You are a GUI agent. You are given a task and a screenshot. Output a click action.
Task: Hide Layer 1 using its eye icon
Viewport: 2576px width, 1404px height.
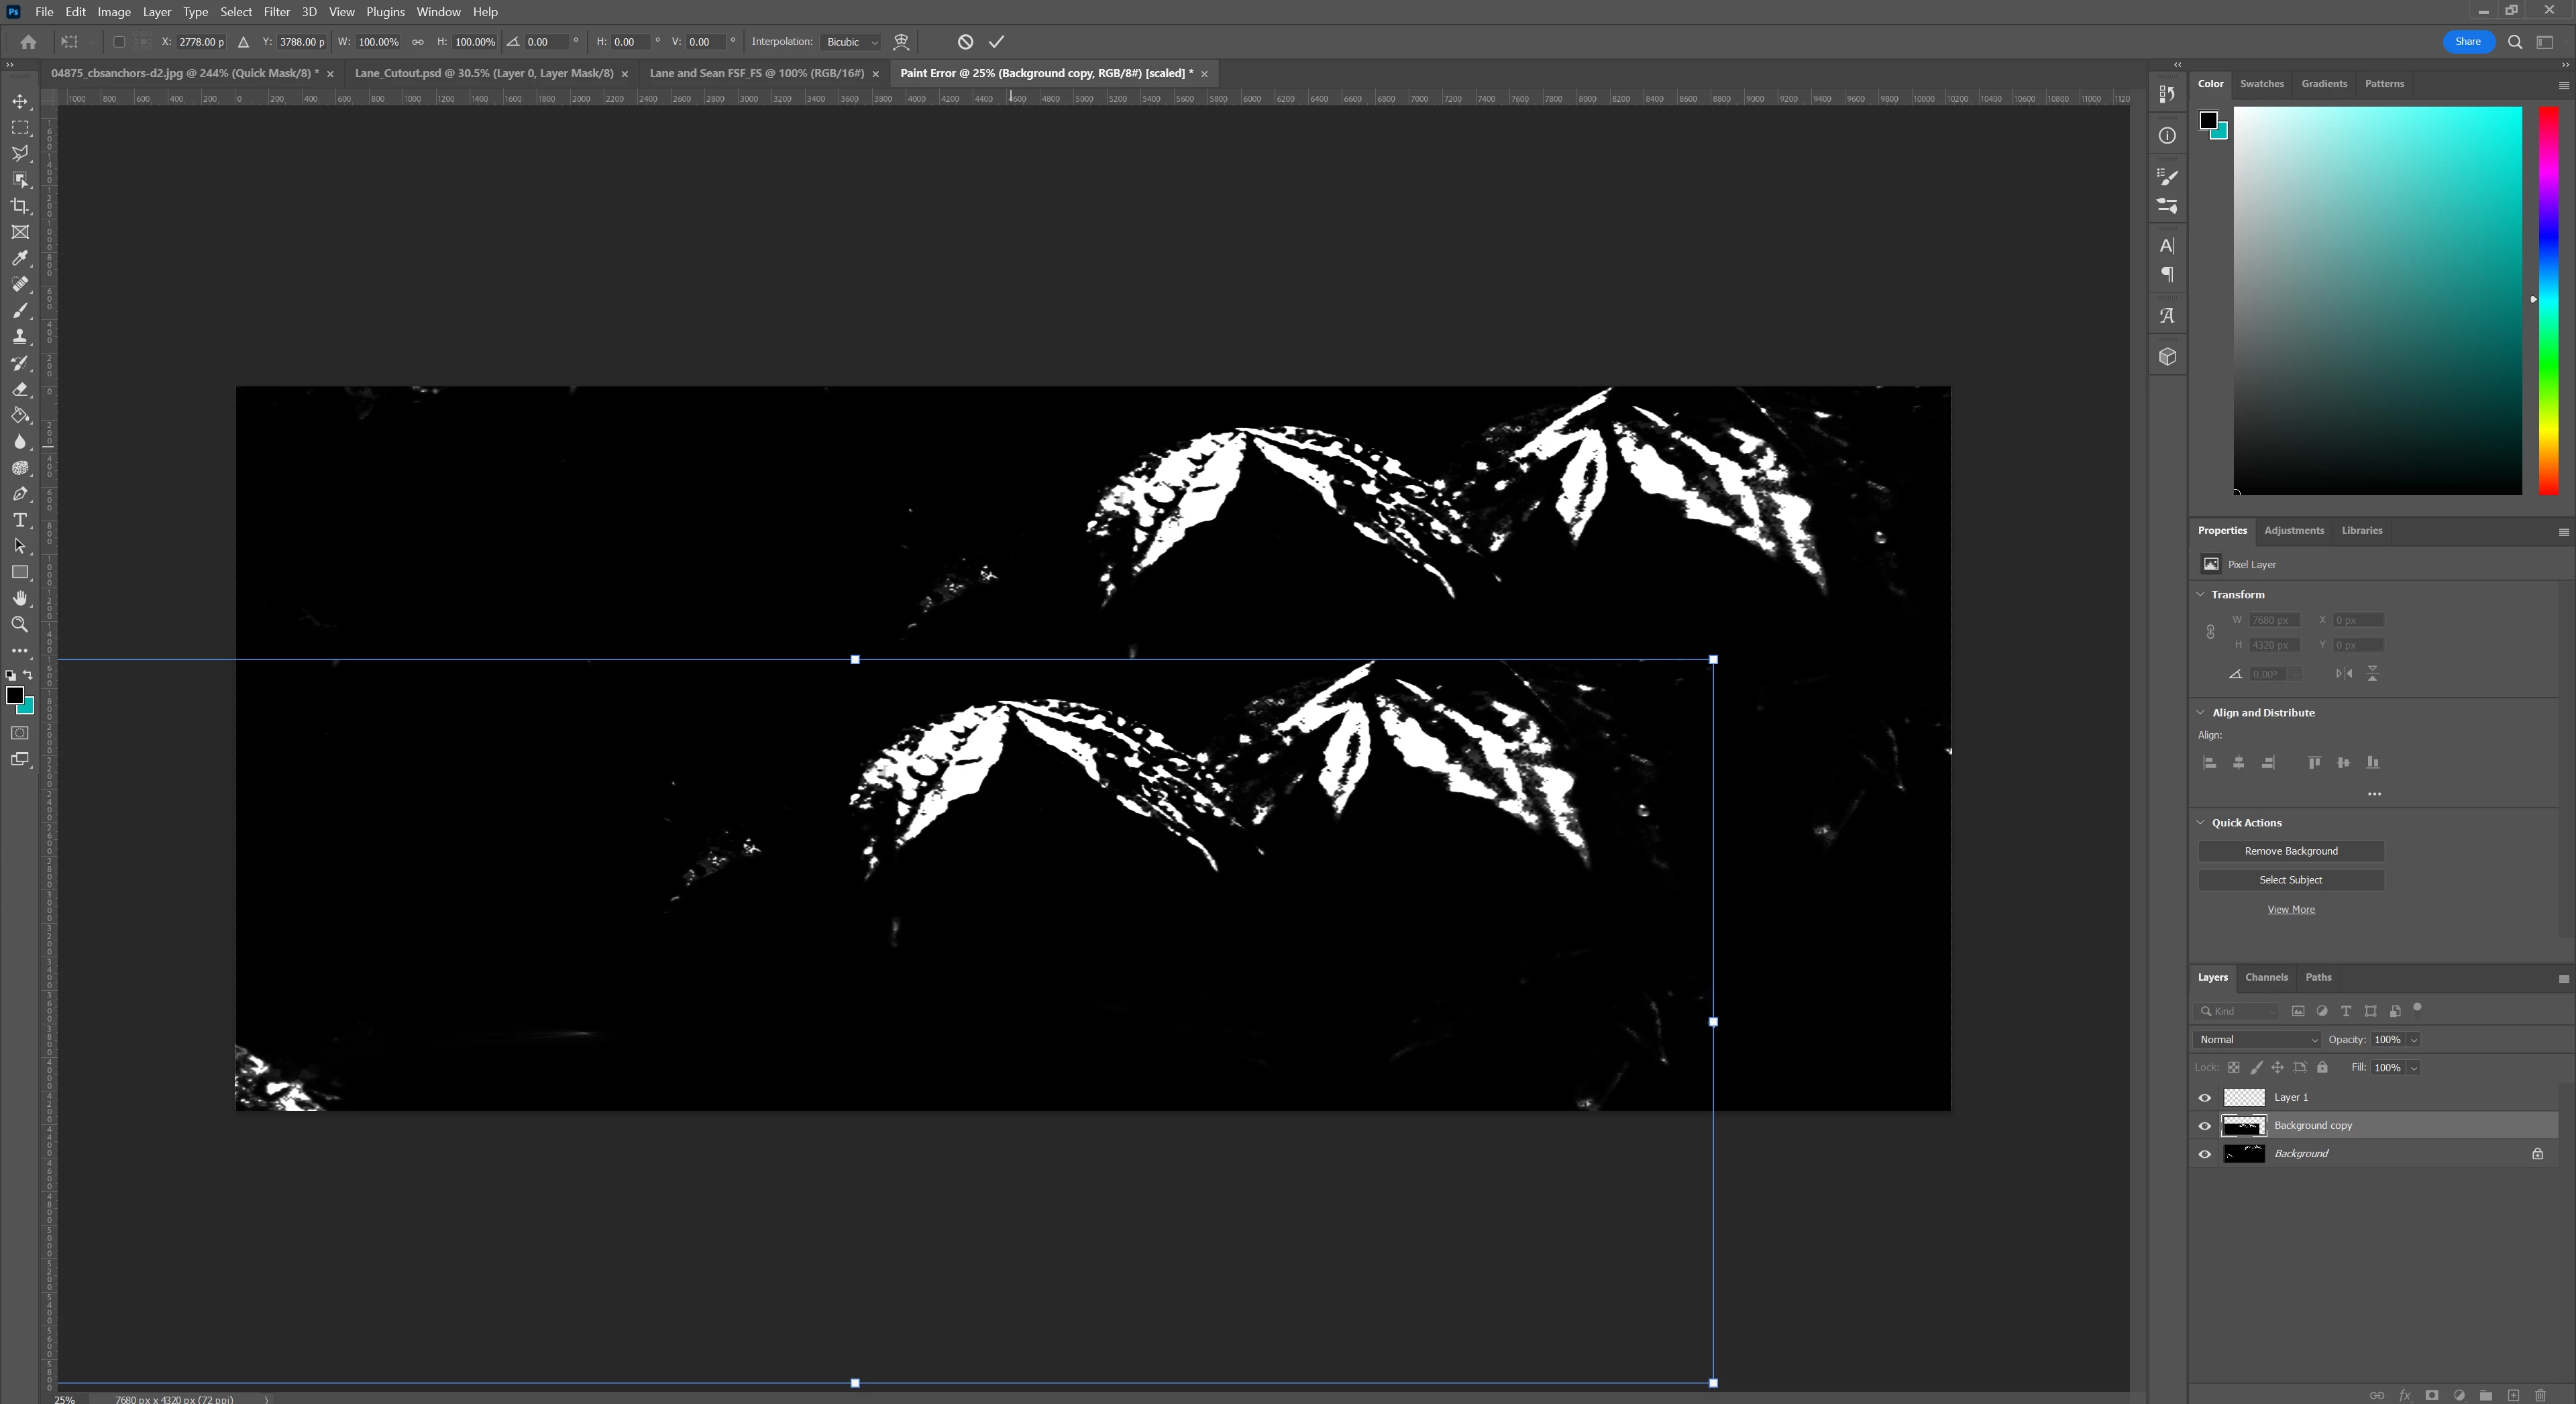2204,1098
